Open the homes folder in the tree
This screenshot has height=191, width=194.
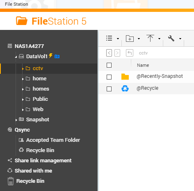pyautogui.click(x=41, y=89)
